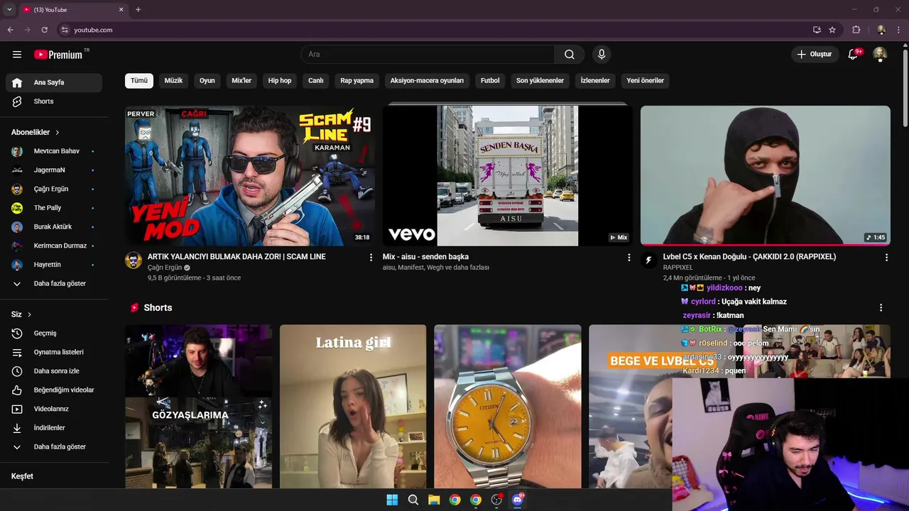
Task: Open JagermaN subscription channel
Action: point(54,170)
